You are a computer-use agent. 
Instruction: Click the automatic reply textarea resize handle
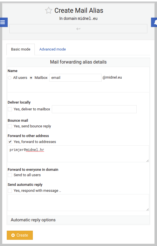coord(147,209)
